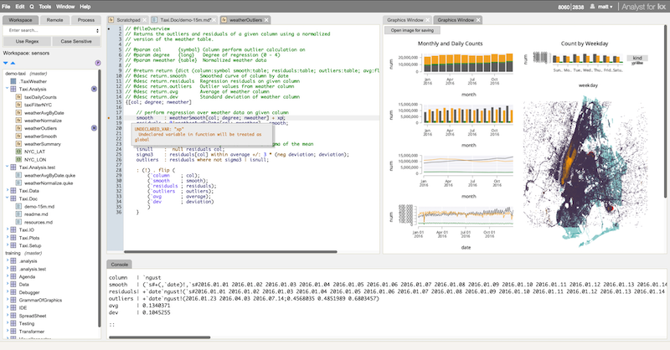Click the blue expand-all down arrow
Viewport: 670px width, 350px height.
coord(6,64)
